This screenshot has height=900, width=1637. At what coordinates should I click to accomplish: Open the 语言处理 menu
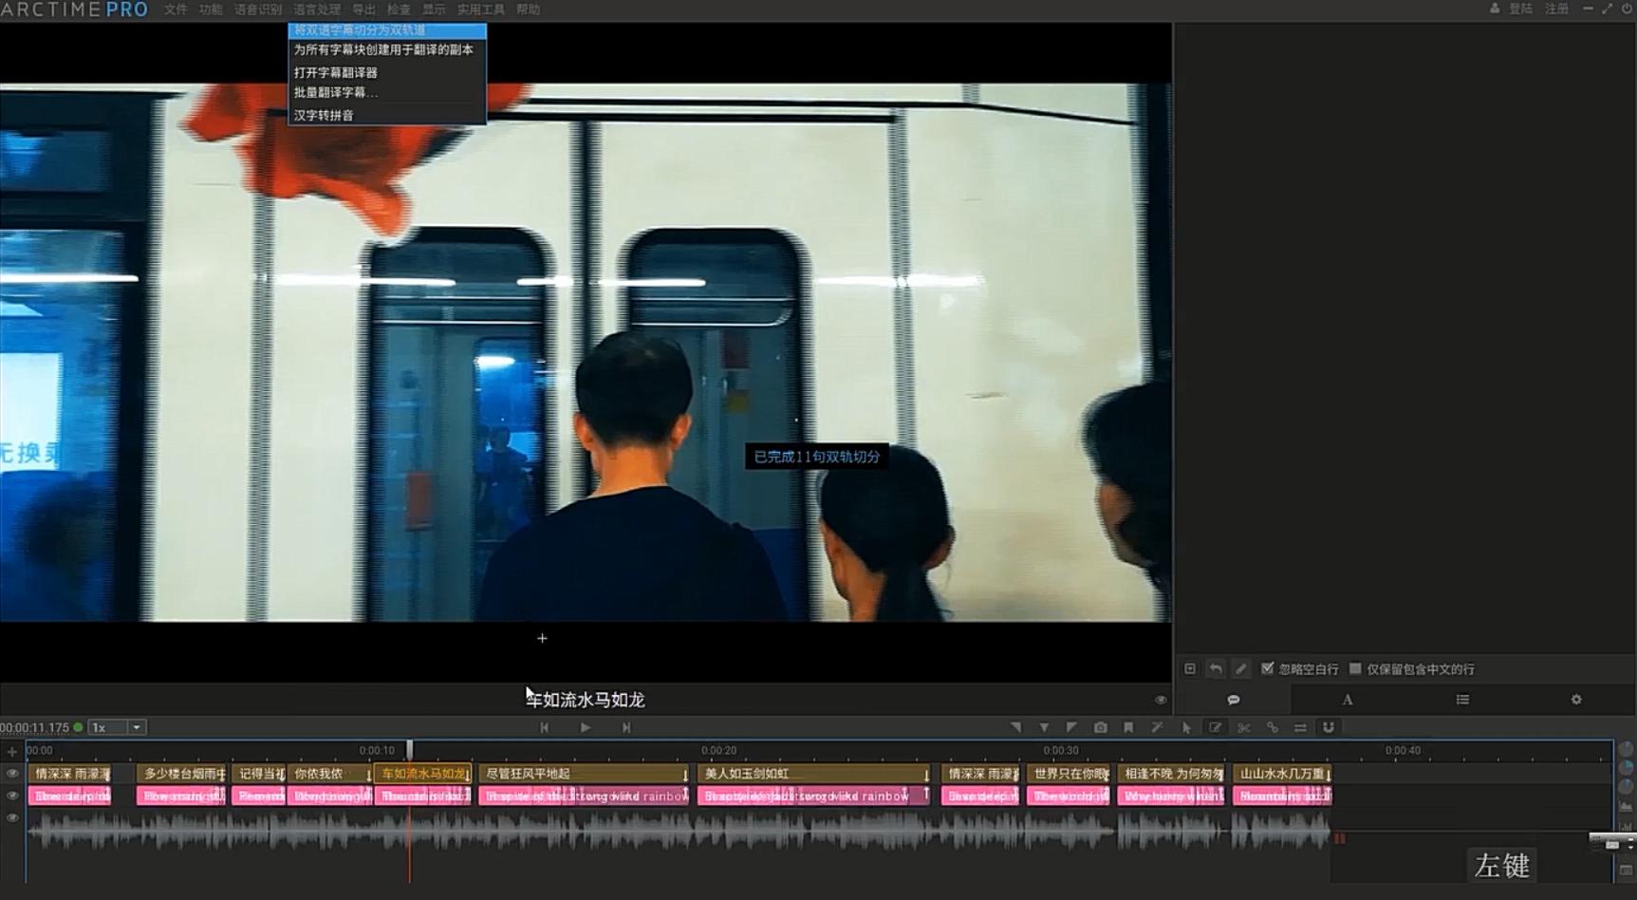(317, 9)
